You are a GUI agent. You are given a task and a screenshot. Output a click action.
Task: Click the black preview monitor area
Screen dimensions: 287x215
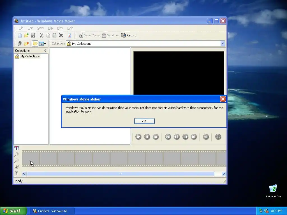tap(179, 73)
